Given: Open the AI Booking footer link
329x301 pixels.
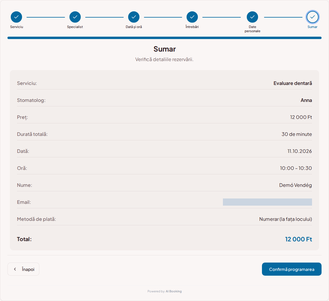Looking at the screenshot, I should pos(173,291).
